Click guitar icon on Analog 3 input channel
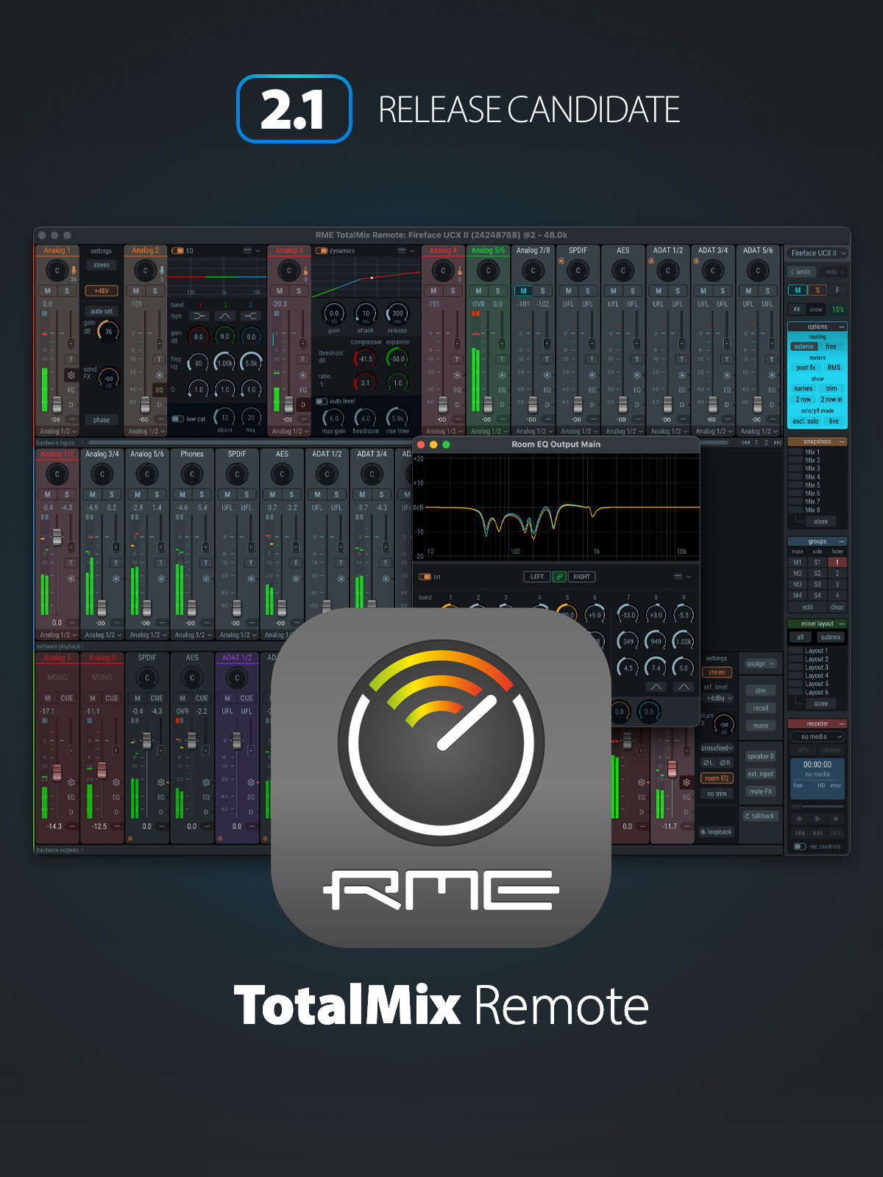 (305, 271)
